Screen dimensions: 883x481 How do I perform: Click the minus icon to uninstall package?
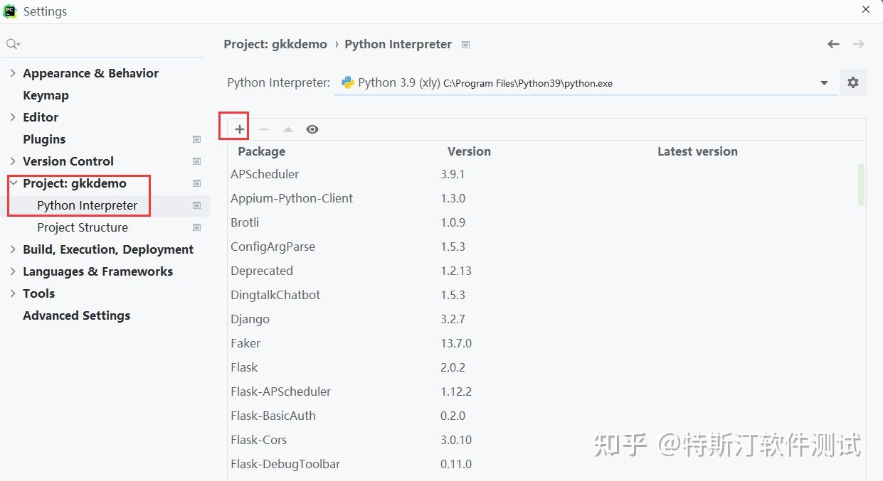click(x=264, y=129)
